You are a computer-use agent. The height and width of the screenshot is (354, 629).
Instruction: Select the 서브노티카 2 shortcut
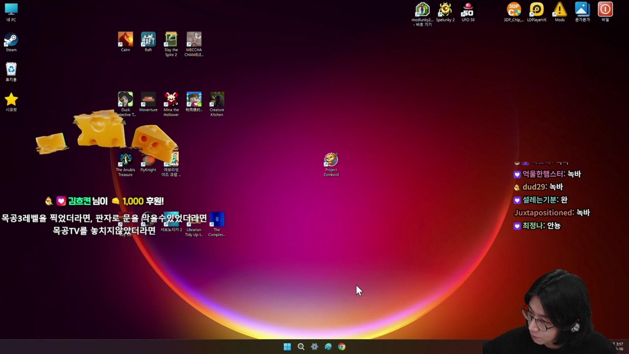pyautogui.click(x=171, y=222)
